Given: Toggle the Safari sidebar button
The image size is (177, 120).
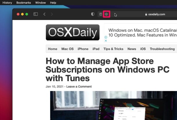Looking at the screenshot, I should [36, 14].
